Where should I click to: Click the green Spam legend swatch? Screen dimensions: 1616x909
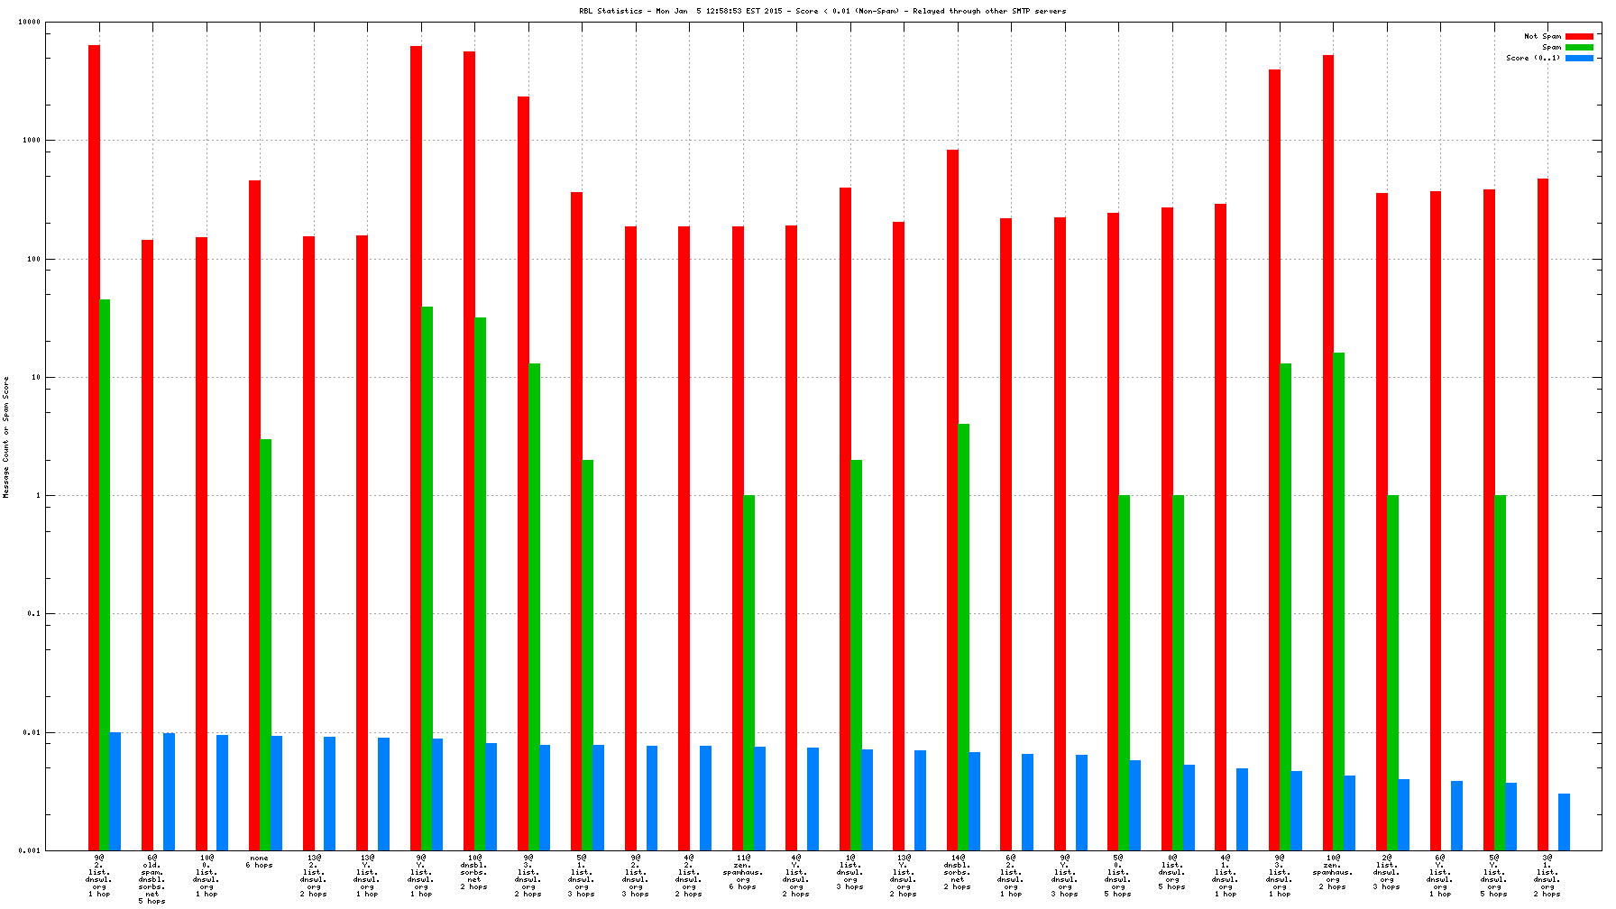click(x=1579, y=47)
